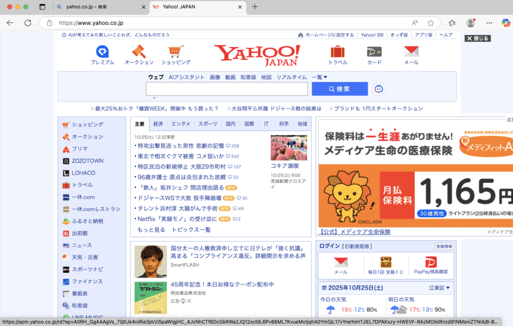Open ファイナンス in the left sidebar
This screenshot has height=326, width=513.
coord(87,281)
